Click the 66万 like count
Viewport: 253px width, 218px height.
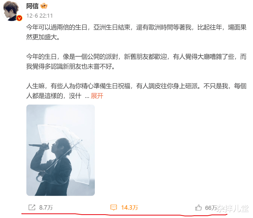click(x=211, y=208)
